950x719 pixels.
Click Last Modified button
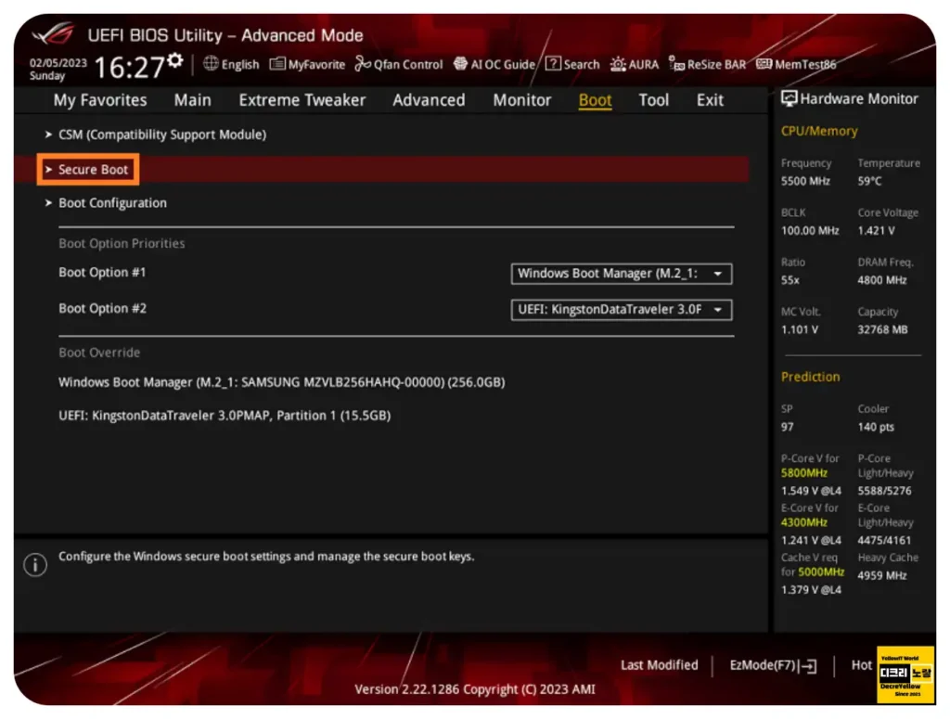coord(660,665)
